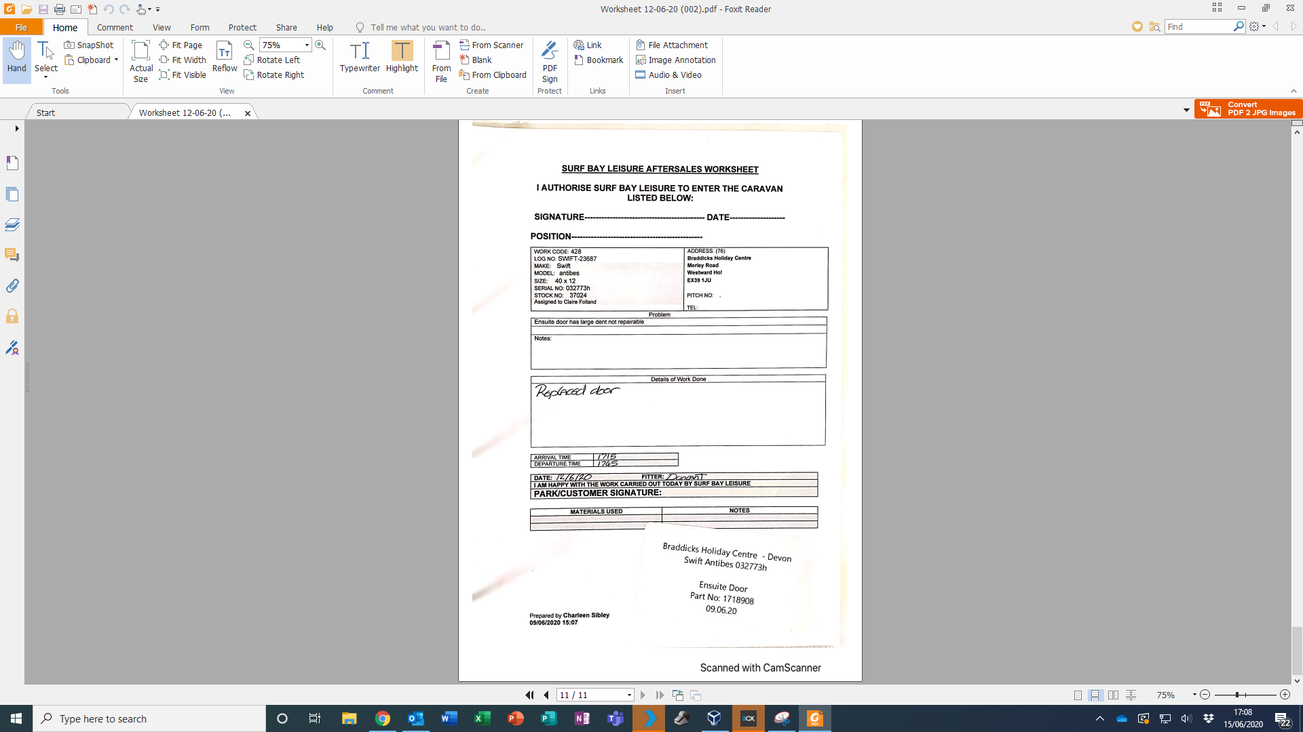1303x732 pixels.
Task: Click Convert PDF 2 JPG Images banner
Action: tap(1247, 108)
